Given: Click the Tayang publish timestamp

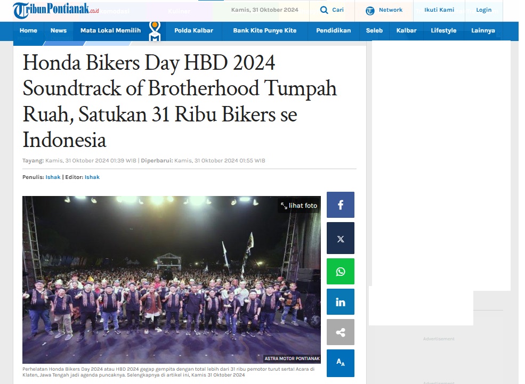Looking at the screenshot, I should pos(79,160).
